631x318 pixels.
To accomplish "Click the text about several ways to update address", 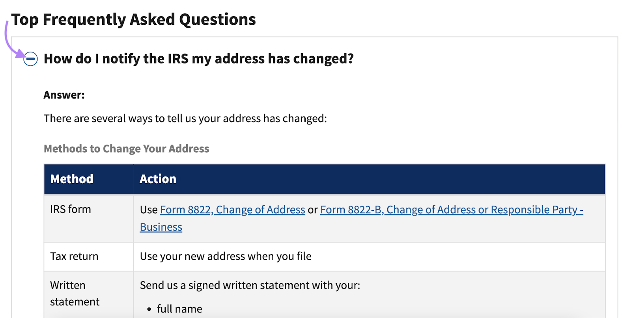I will click(x=185, y=118).
